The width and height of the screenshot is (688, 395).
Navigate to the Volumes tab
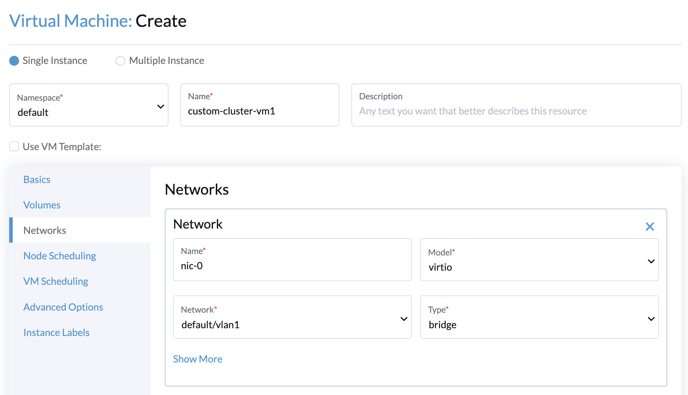42,204
